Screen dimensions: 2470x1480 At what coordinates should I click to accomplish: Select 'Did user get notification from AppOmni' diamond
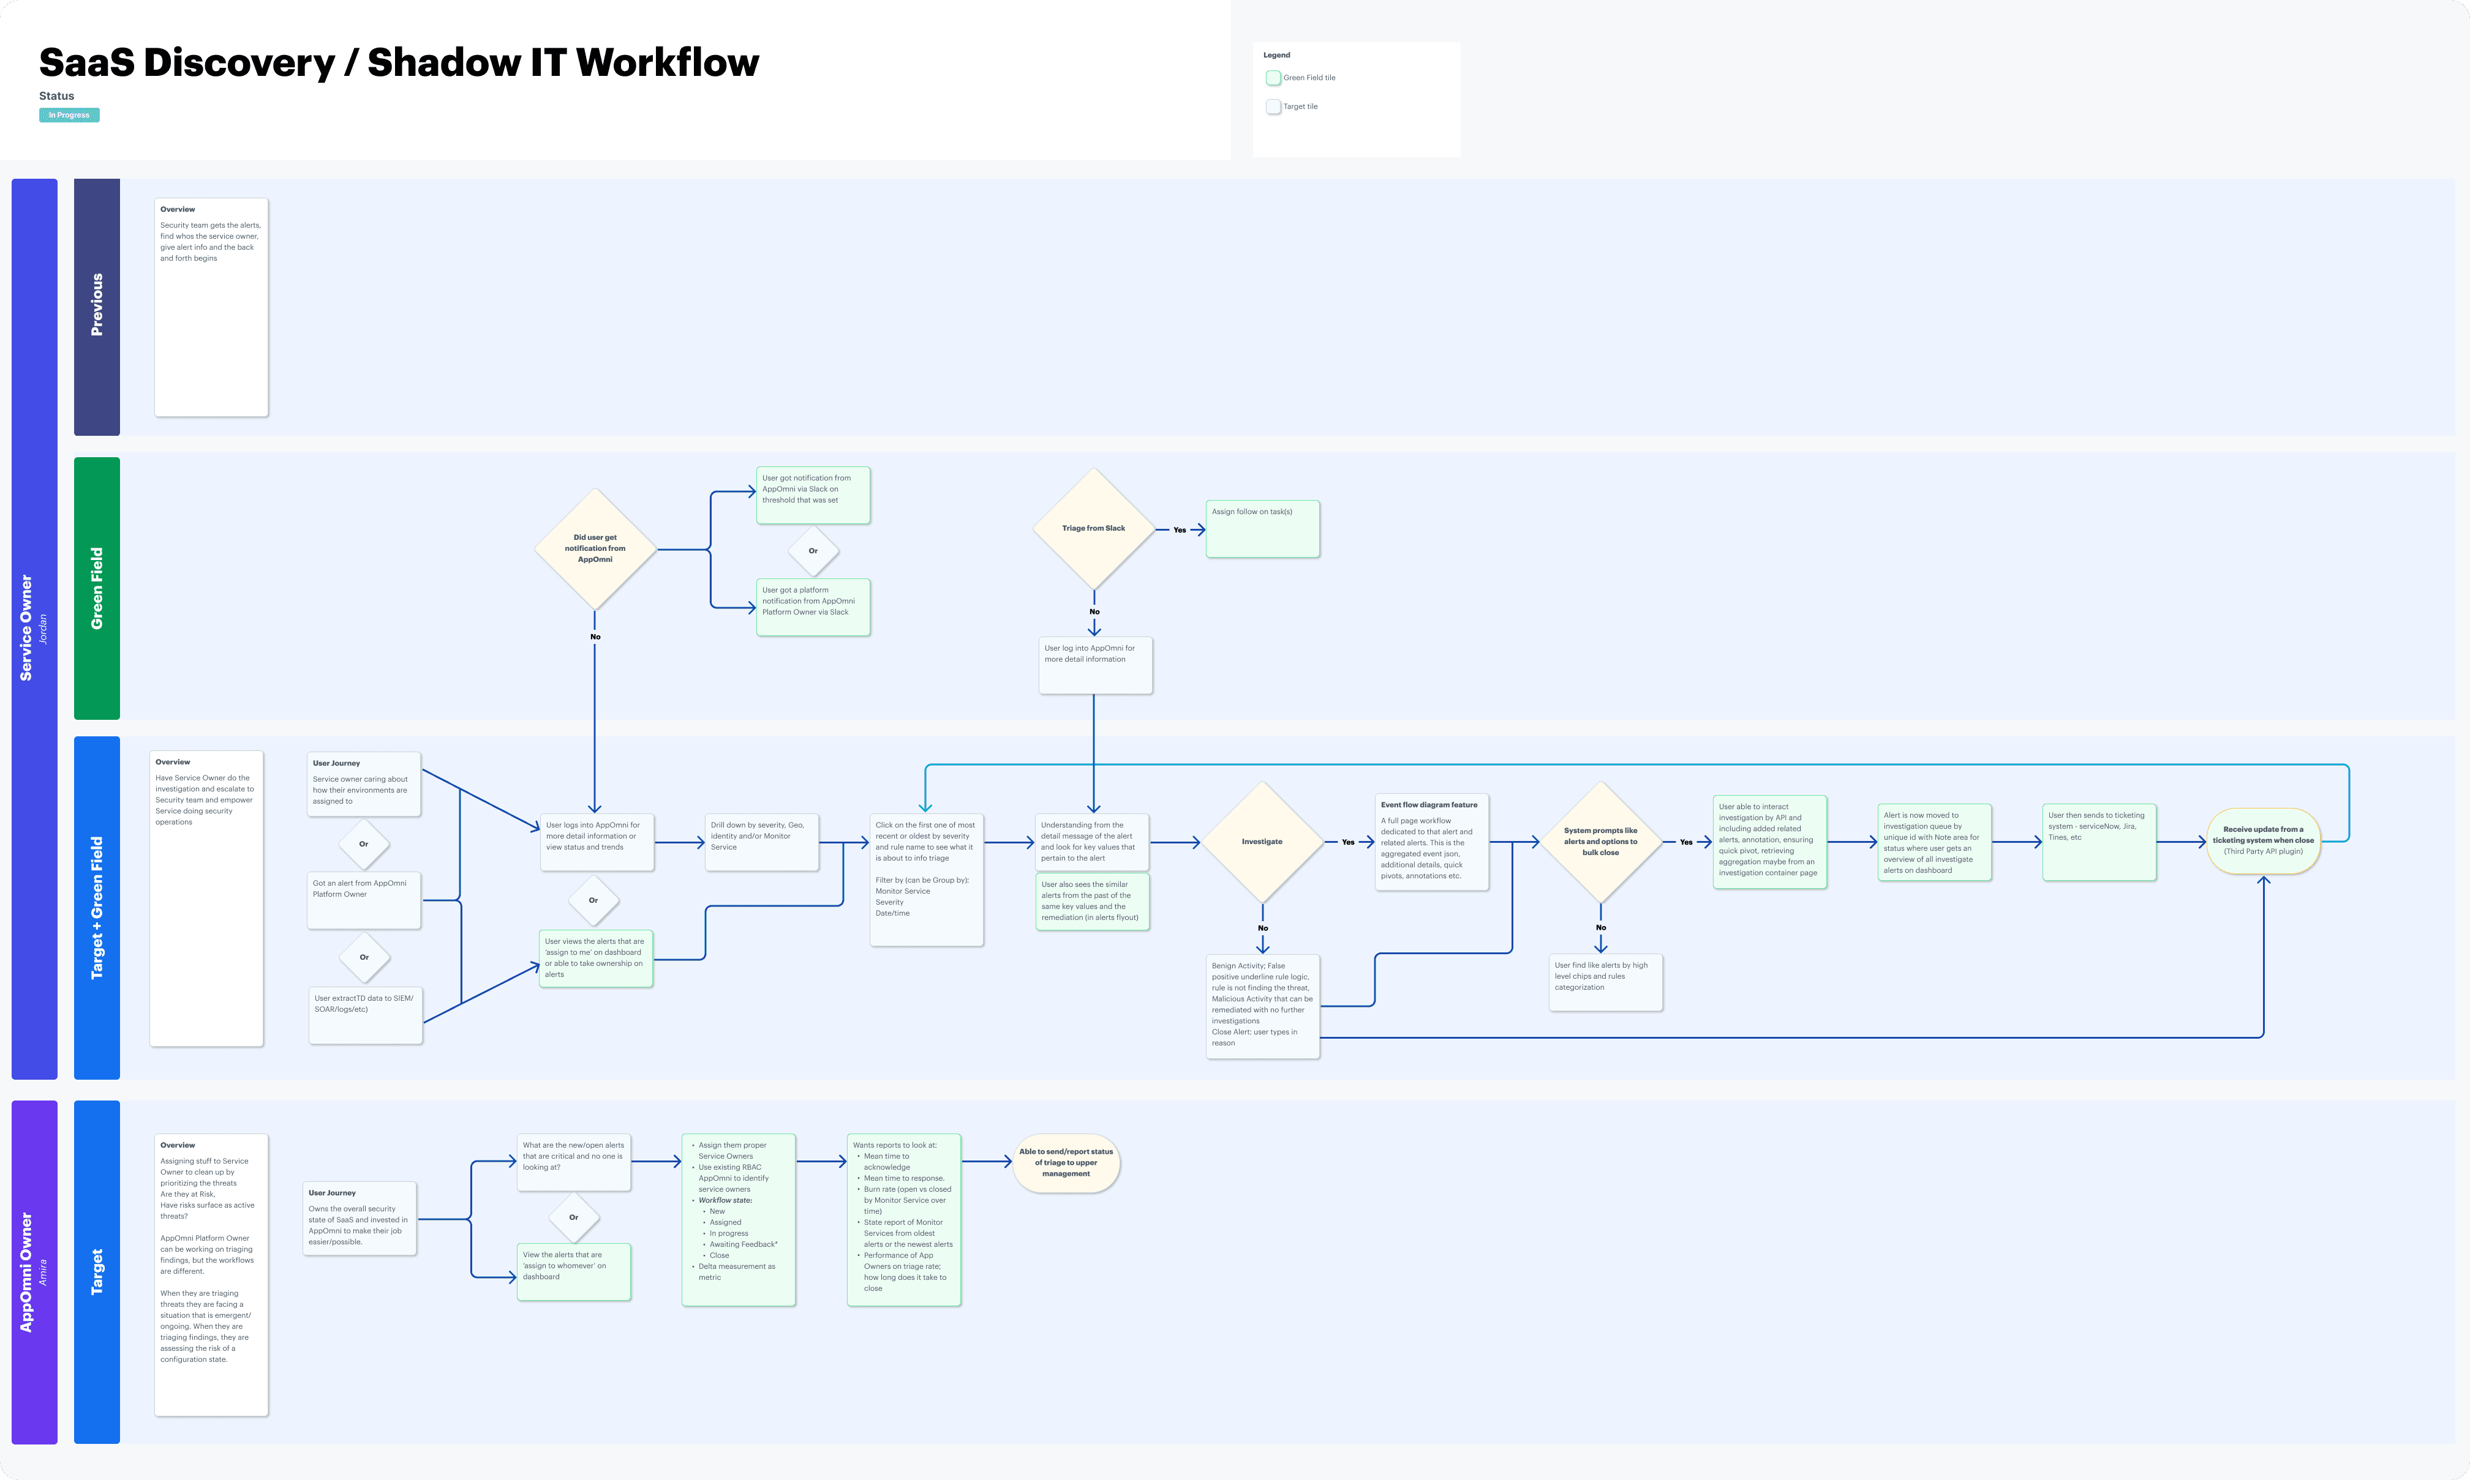click(595, 548)
